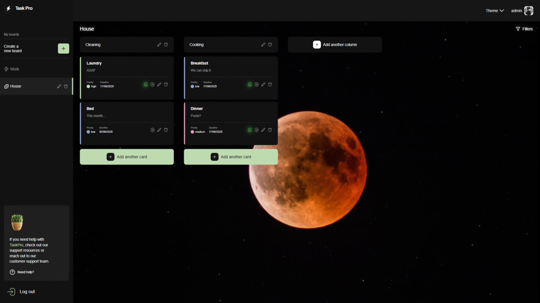Click the 'Pasta?' description text
This screenshot has height=303, width=540.
(196, 116)
